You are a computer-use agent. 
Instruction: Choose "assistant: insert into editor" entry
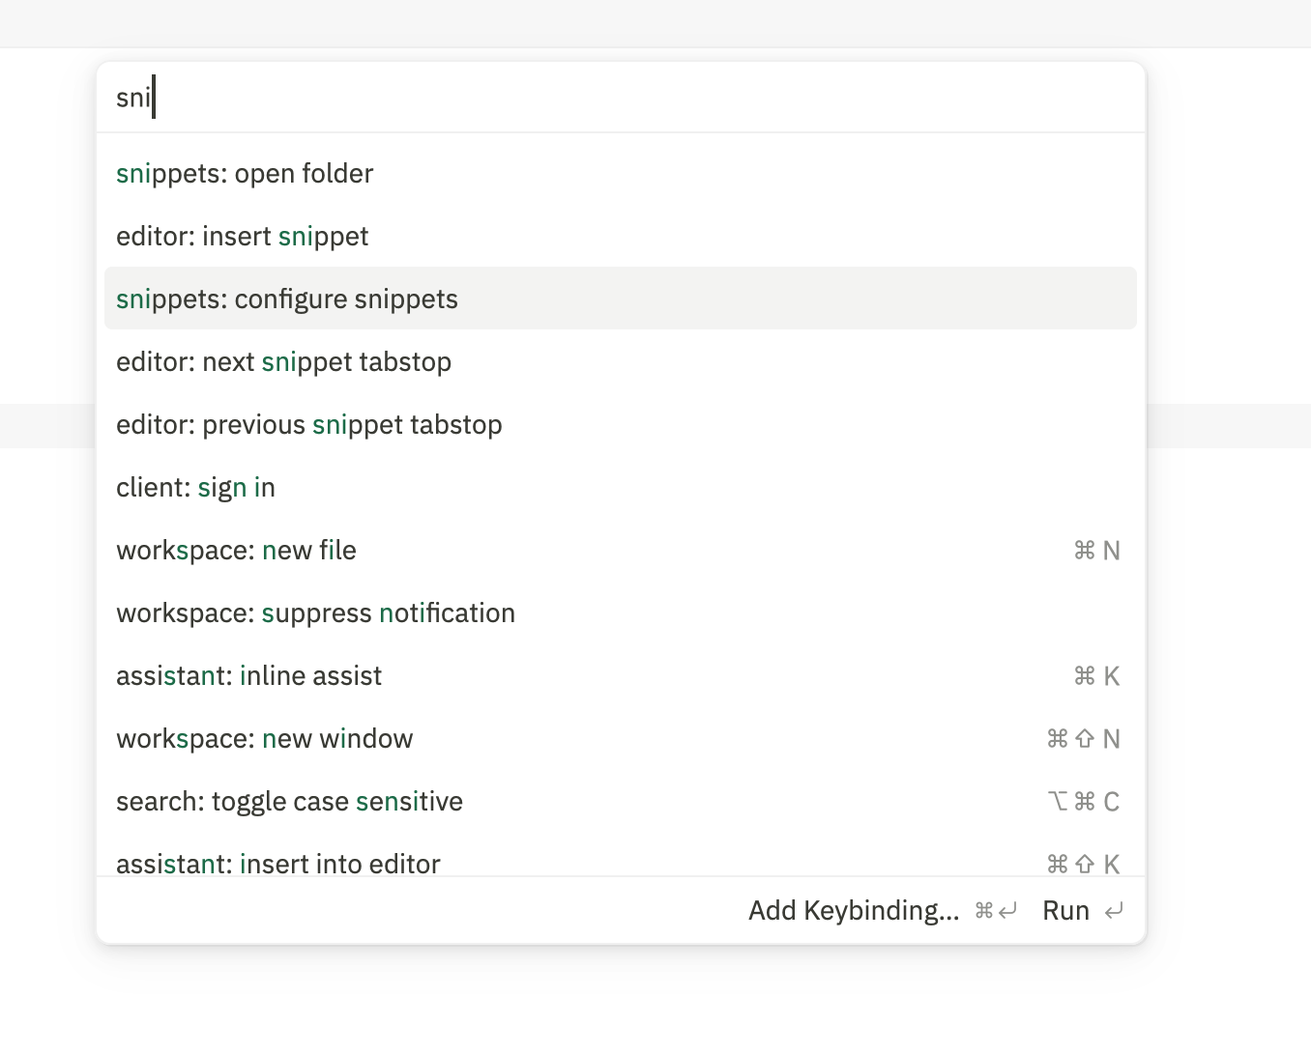pyautogui.click(x=278, y=863)
